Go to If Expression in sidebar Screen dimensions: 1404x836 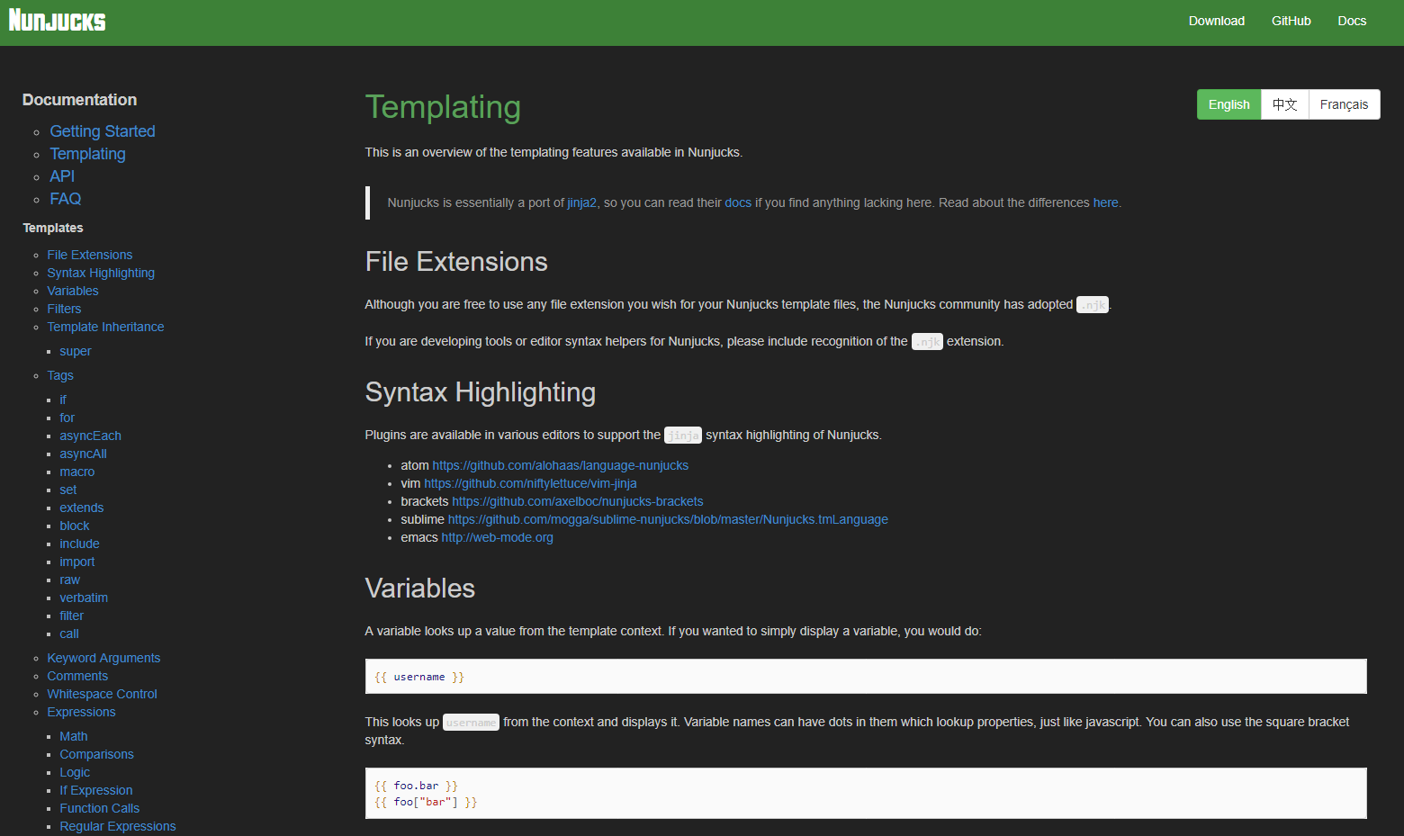[x=96, y=790]
